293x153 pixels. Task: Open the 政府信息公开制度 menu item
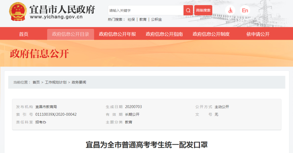(211, 34)
